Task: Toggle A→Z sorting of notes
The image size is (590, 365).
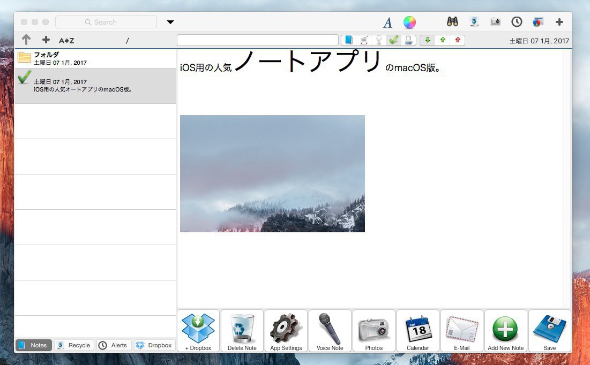Action: (x=66, y=40)
